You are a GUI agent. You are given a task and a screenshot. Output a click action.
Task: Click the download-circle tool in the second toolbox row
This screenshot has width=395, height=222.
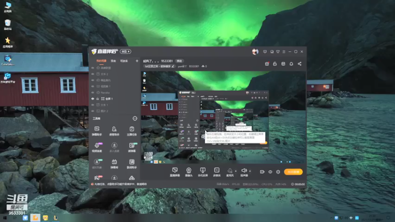pos(114,147)
